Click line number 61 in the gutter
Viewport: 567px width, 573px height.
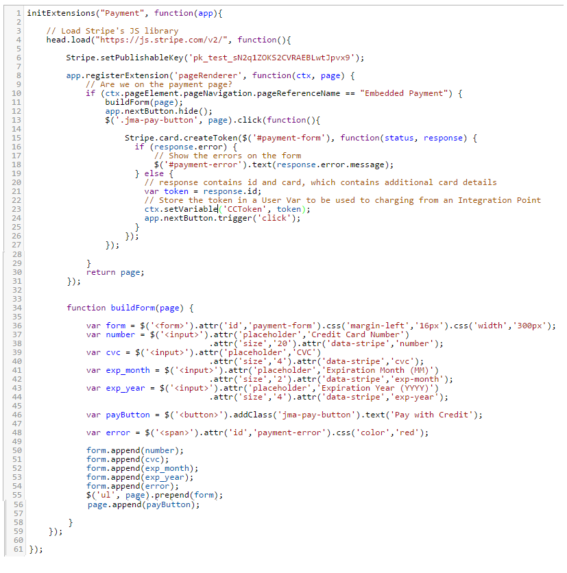coord(19,549)
